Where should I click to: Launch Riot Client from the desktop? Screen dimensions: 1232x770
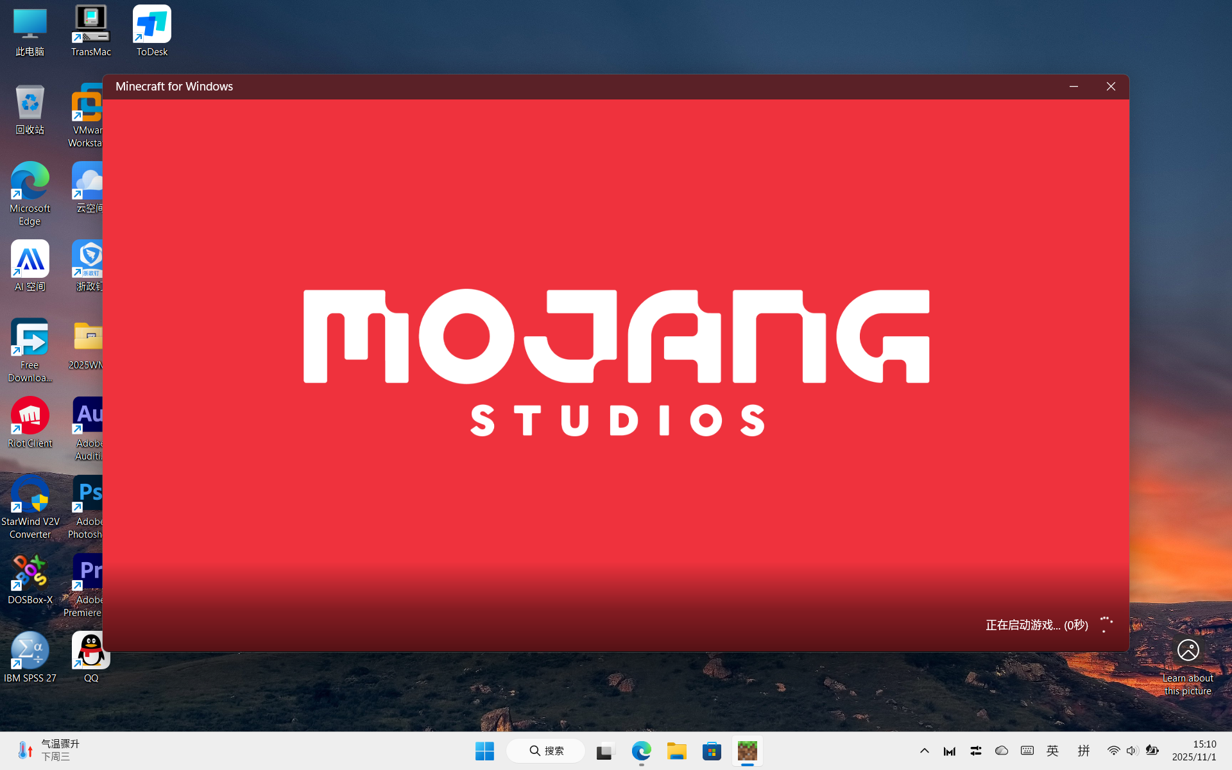pyautogui.click(x=30, y=421)
